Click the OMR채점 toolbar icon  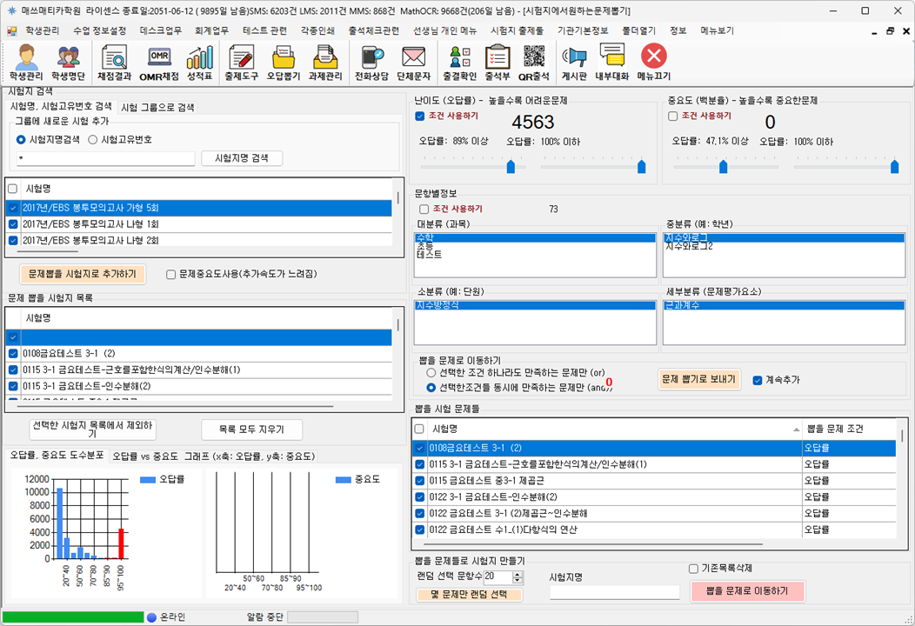click(158, 63)
